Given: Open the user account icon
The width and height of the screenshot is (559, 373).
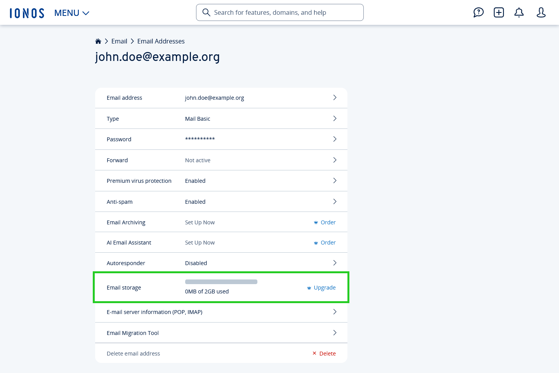Looking at the screenshot, I should 541,12.
